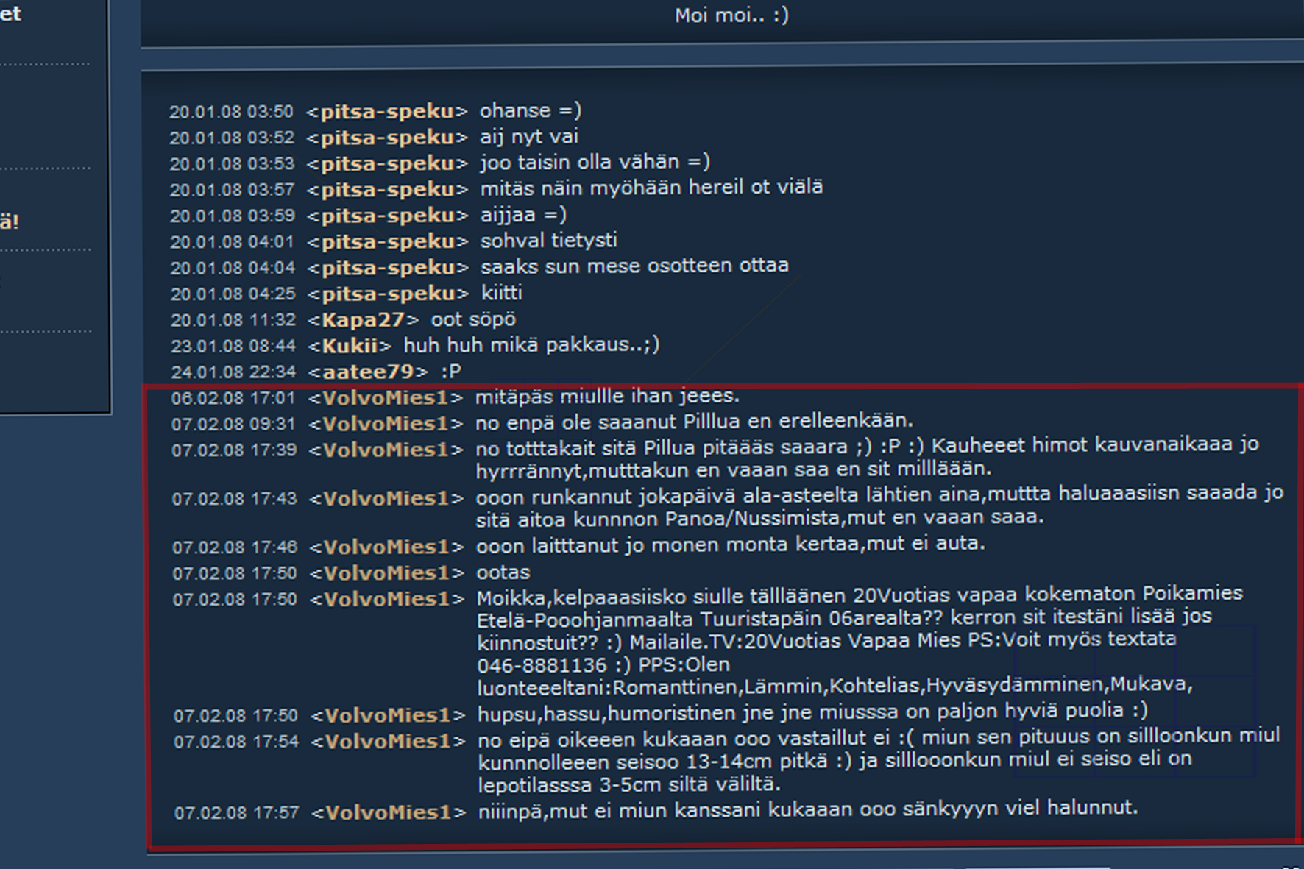
Task: Click pitsa-speku beside 'sohval tietysti' message
Action: tap(388, 241)
